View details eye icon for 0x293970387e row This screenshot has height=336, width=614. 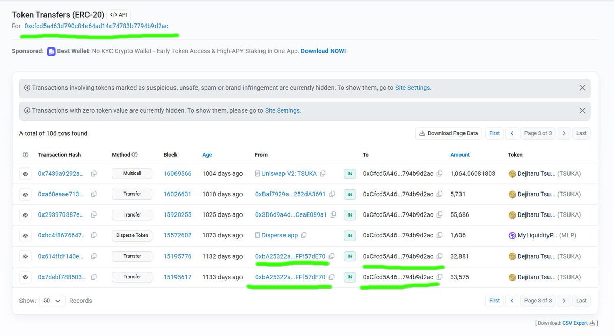click(25, 215)
